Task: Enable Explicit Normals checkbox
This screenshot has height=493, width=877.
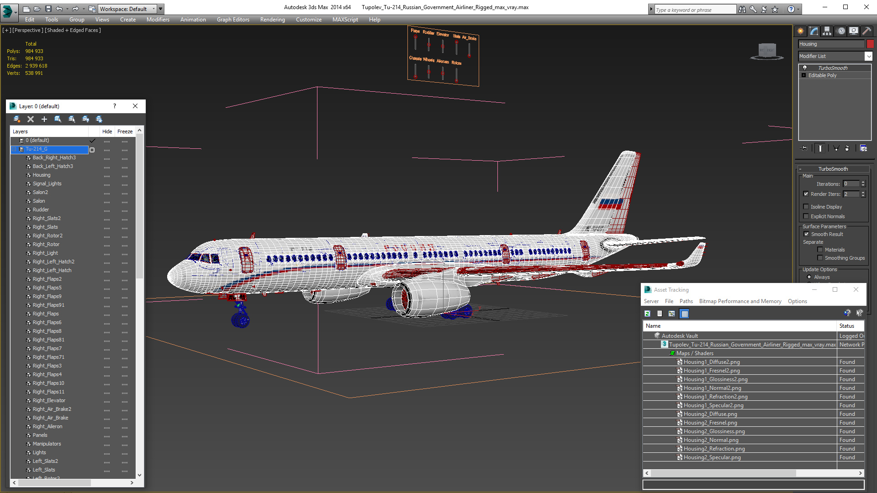Action: point(806,216)
